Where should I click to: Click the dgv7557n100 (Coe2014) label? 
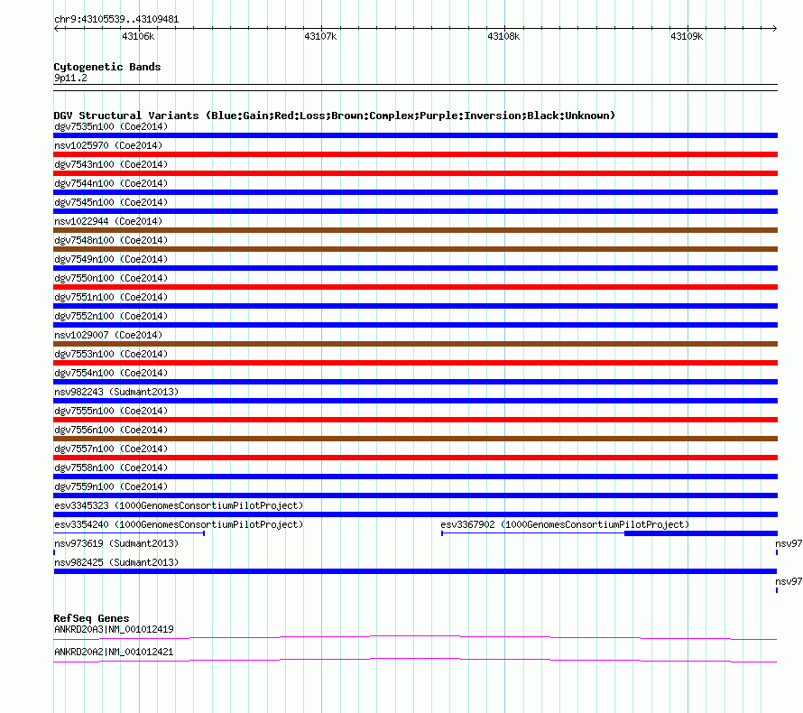[x=111, y=449]
